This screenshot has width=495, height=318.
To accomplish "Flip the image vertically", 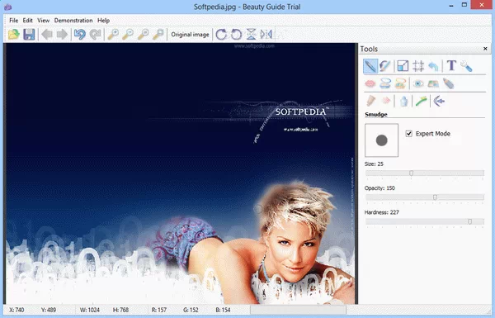I will pyautogui.click(x=252, y=34).
